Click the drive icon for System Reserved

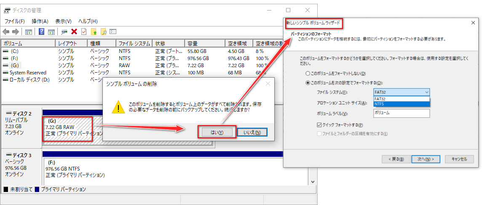tap(5, 73)
